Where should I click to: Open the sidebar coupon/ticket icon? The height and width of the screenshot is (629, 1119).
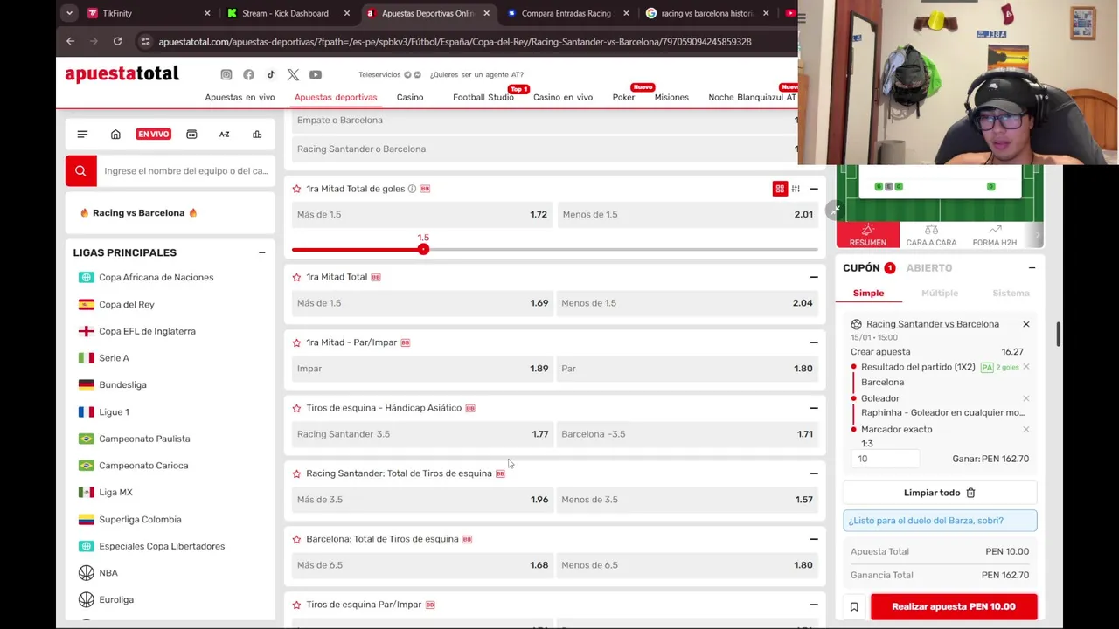[x=191, y=135]
